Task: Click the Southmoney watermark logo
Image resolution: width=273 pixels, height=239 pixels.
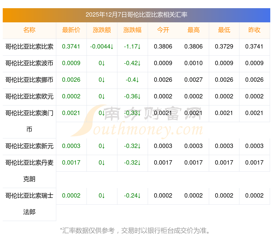Action: (x=136, y=121)
